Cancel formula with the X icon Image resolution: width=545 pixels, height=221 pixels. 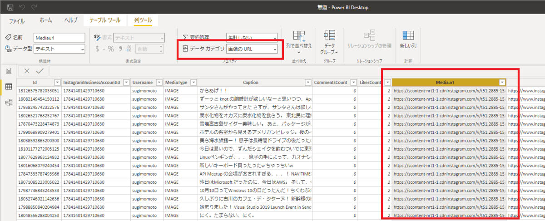[x=27, y=71]
